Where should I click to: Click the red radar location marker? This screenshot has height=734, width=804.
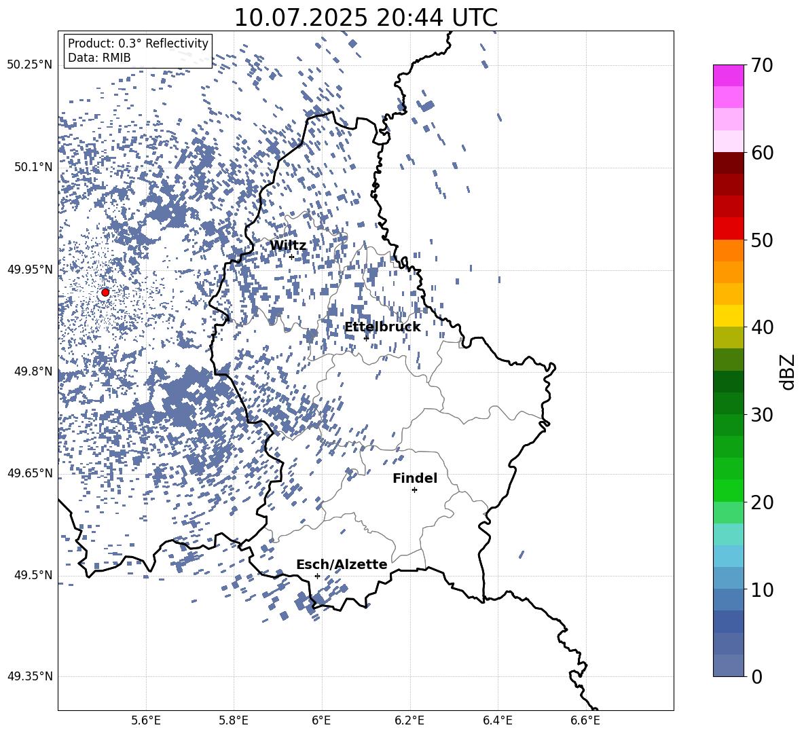tap(105, 292)
